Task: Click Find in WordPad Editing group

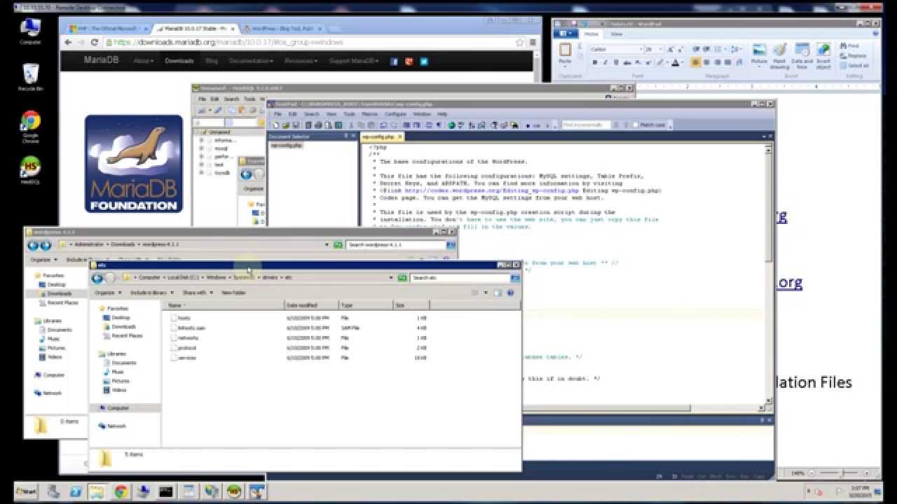Action: pyautogui.click(x=850, y=46)
